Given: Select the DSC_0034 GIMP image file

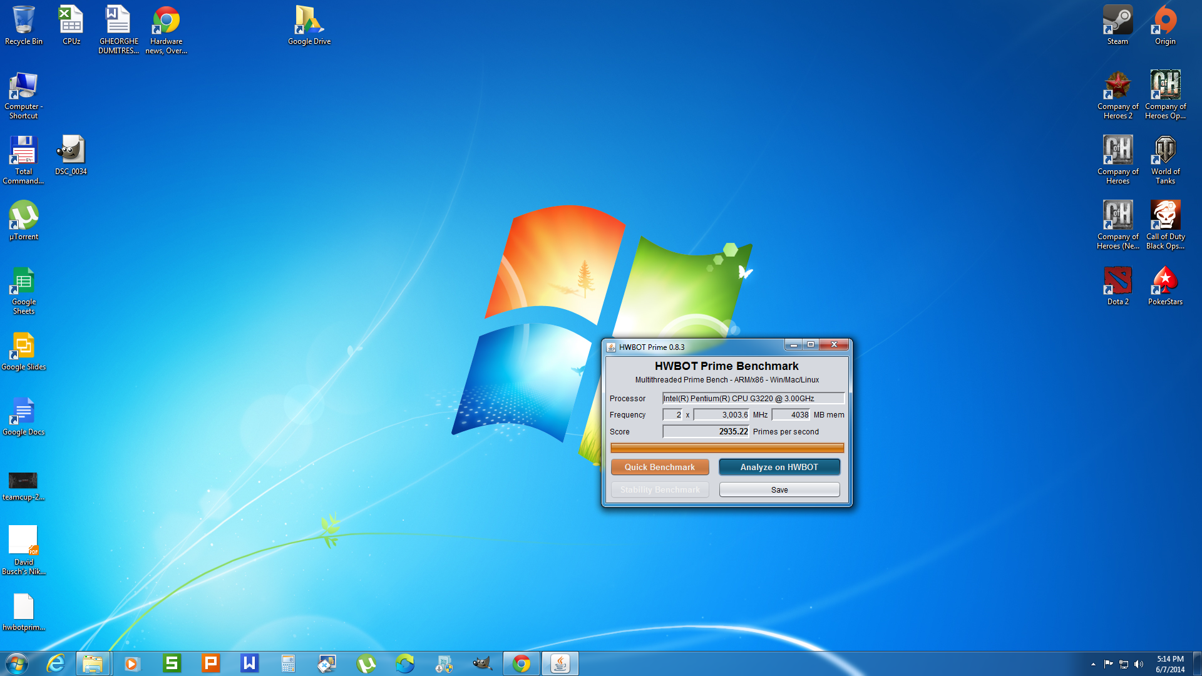Looking at the screenshot, I should coord(71,155).
